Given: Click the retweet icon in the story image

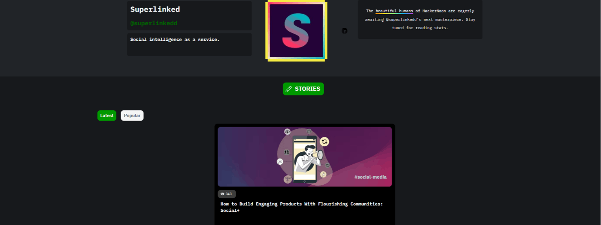Looking at the screenshot, I should click(x=325, y=142).
